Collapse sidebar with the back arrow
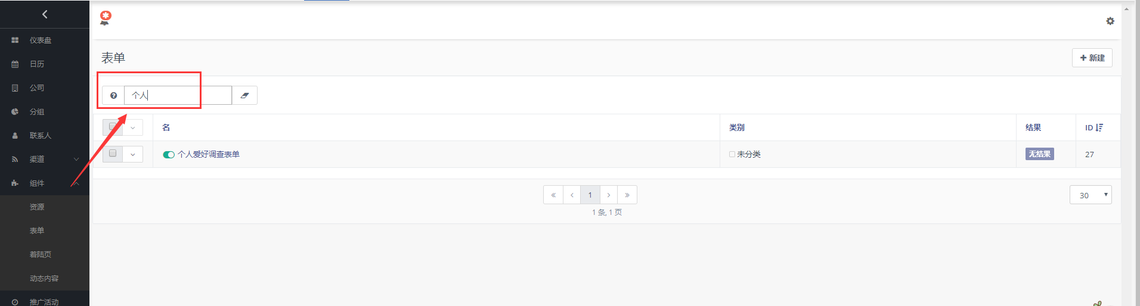Screen dimensions: 1140x306 click(x=45, y=14)
